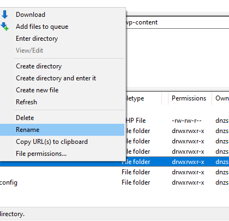Click the blue Download arrow icon
The width and height of the screenshot is (229, 221).
(5, 15)
